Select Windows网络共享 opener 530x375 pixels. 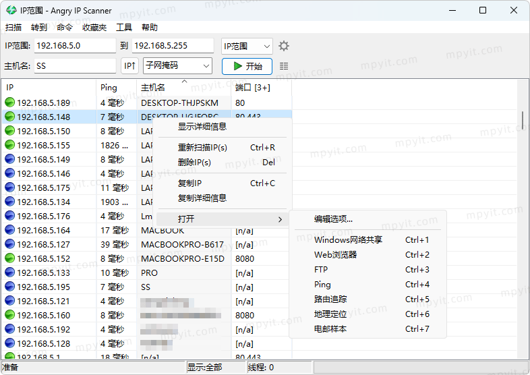tap(367, 239)
